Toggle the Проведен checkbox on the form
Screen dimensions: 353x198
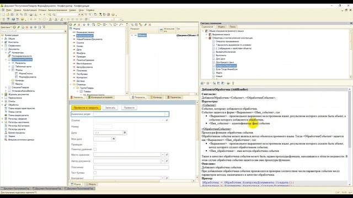coord(95,145)
